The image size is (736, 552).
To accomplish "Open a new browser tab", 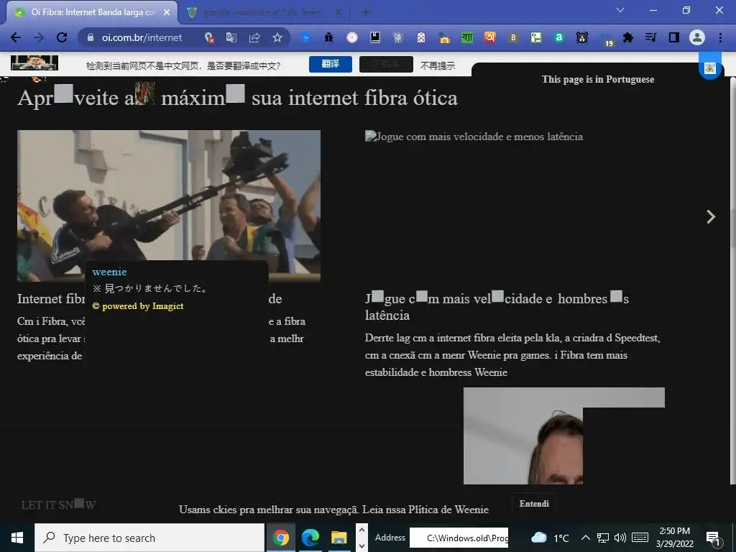I will click(365, 13).
